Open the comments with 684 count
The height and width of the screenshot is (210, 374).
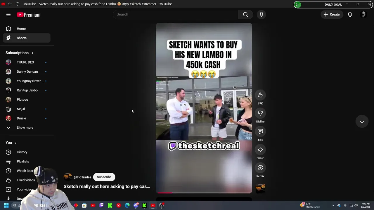[260, 132]
